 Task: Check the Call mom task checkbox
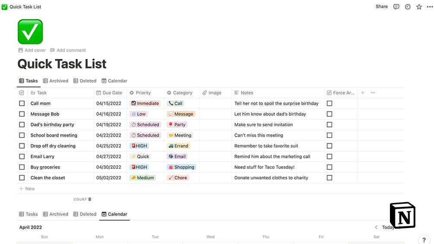click(22, 104)
